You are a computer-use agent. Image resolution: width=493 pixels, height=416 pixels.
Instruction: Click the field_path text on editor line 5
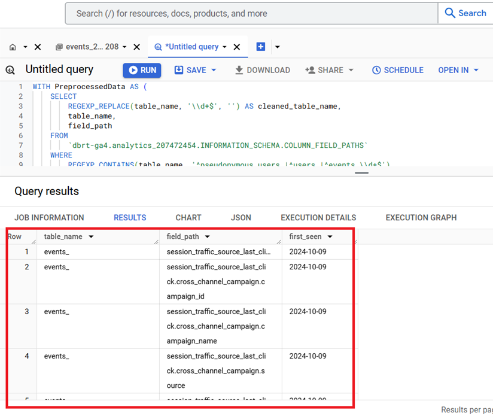click(90, 126)
